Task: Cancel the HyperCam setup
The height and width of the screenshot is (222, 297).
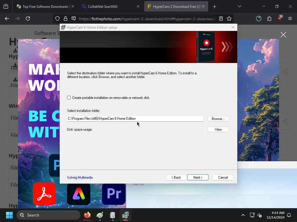Action: 223,177
